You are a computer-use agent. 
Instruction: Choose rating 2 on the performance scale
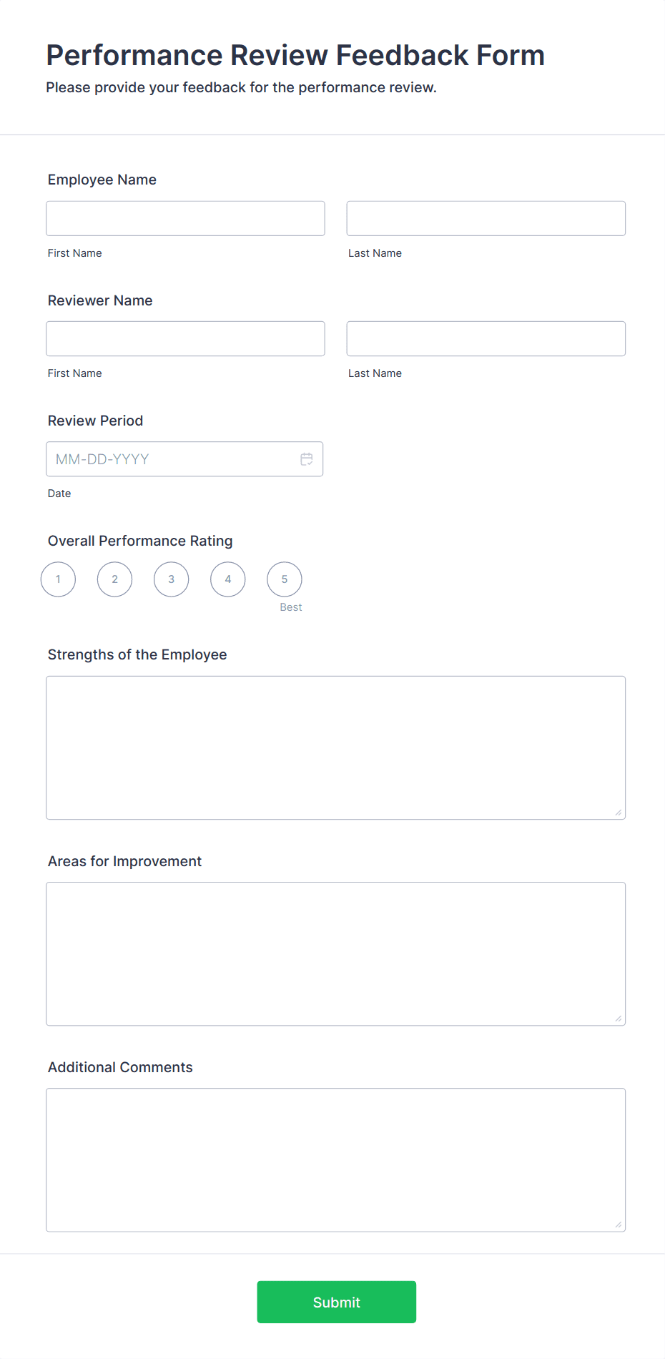point(114,579)
